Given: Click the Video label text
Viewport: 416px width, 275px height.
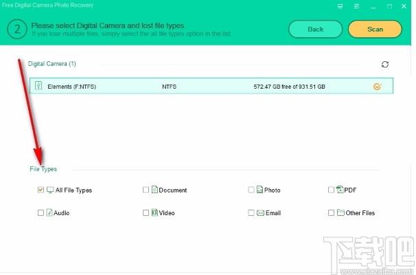Looking at the screenshot, I should (167, 213).
